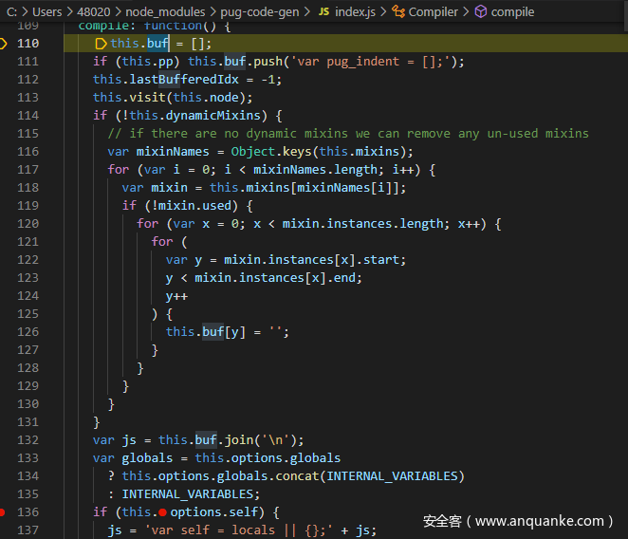The width and height of the screenshot is (628, 539).
Task: Remove the red breakpoint at line 136
Action: pyautogui.click(x=5, y=512)
